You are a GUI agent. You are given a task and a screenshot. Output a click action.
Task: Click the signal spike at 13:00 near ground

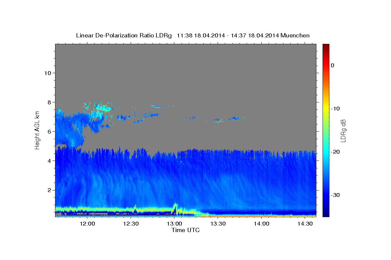pos(175,208)
